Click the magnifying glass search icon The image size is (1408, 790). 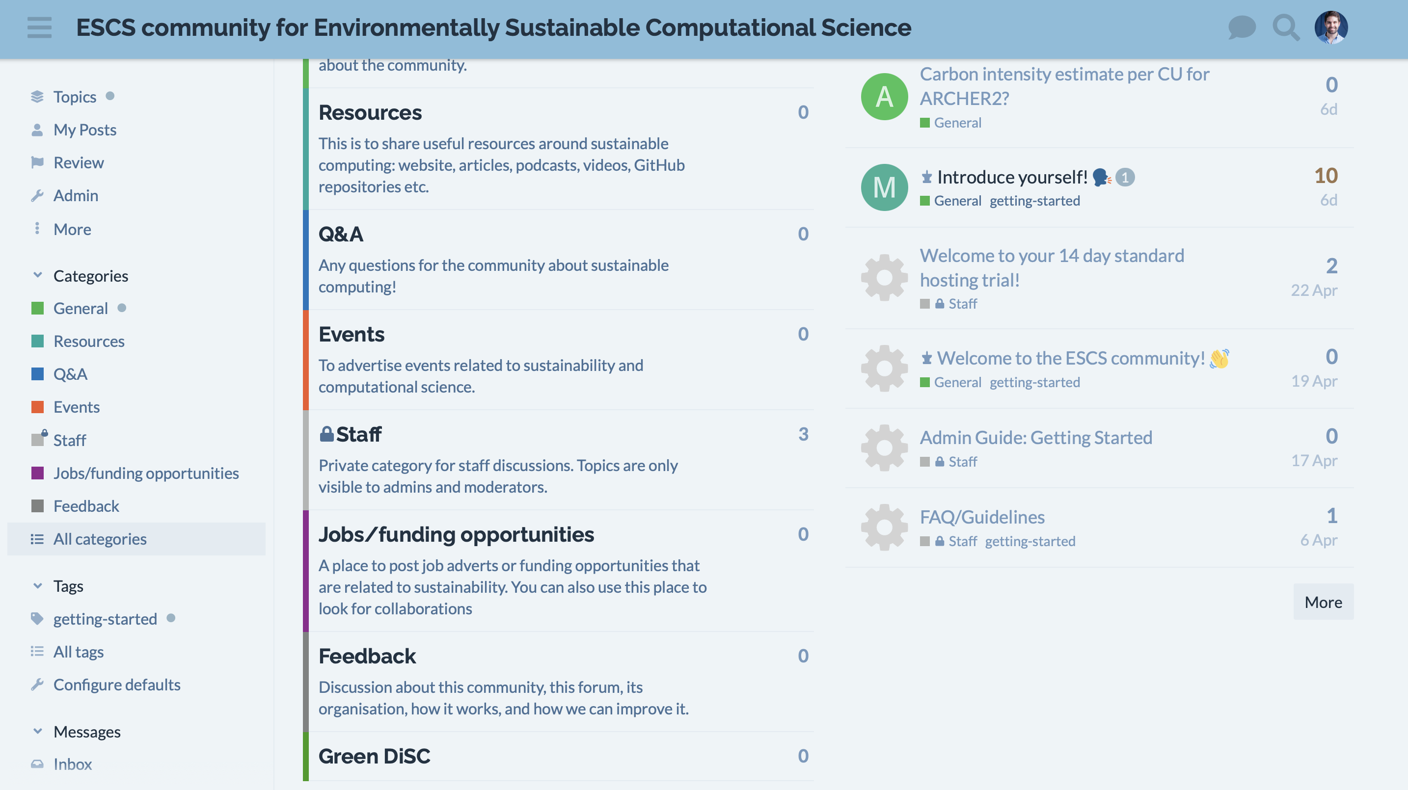click(x=1286, y=27)
